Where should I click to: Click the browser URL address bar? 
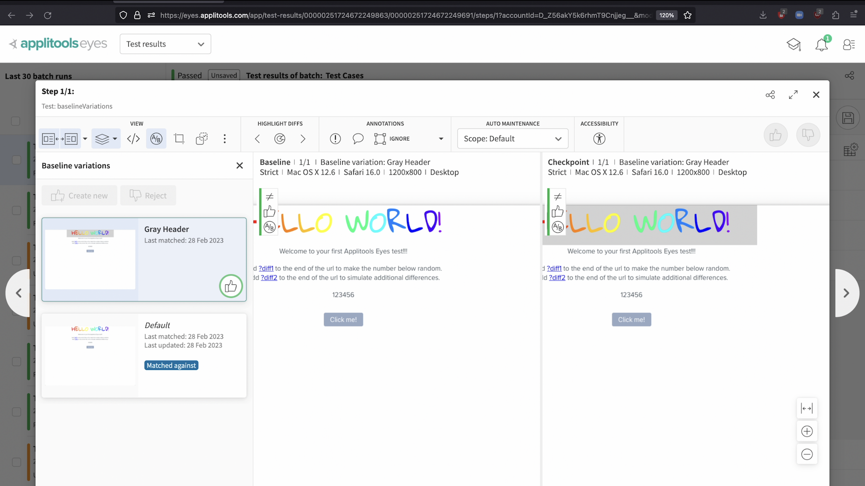[405, 15]
